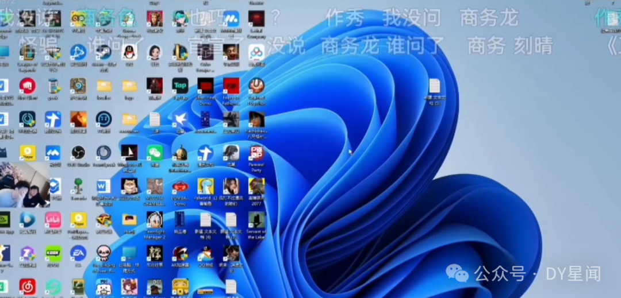Launch the TapTap shortcut
Screen dimensions: 621x298
coord(180,86)
